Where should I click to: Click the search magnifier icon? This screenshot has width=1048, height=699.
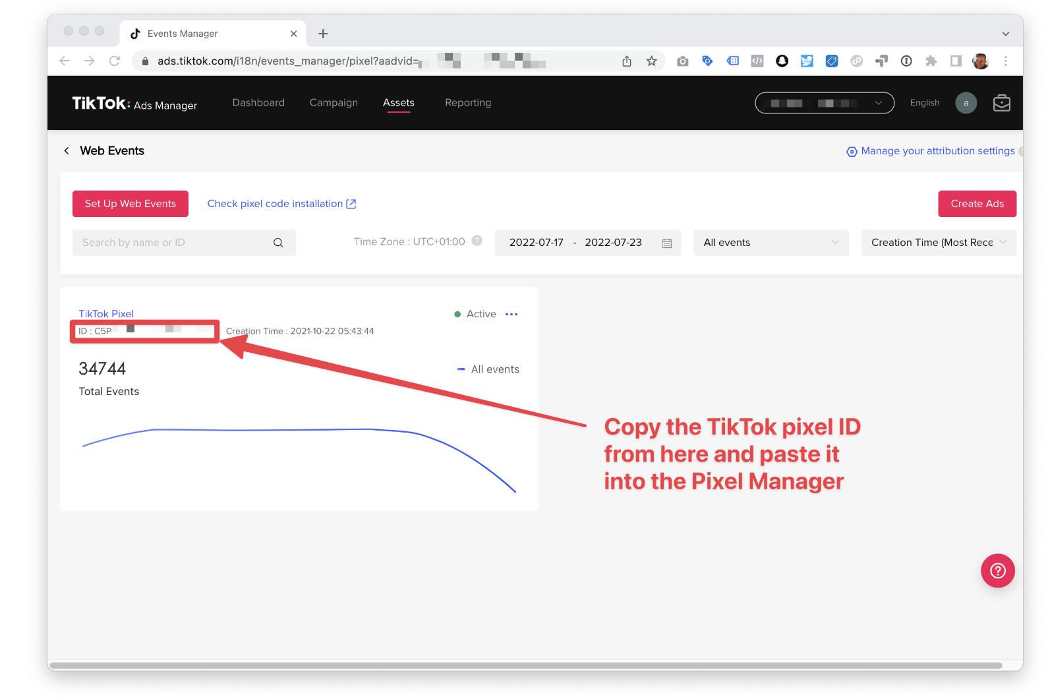tap(278, 243)
